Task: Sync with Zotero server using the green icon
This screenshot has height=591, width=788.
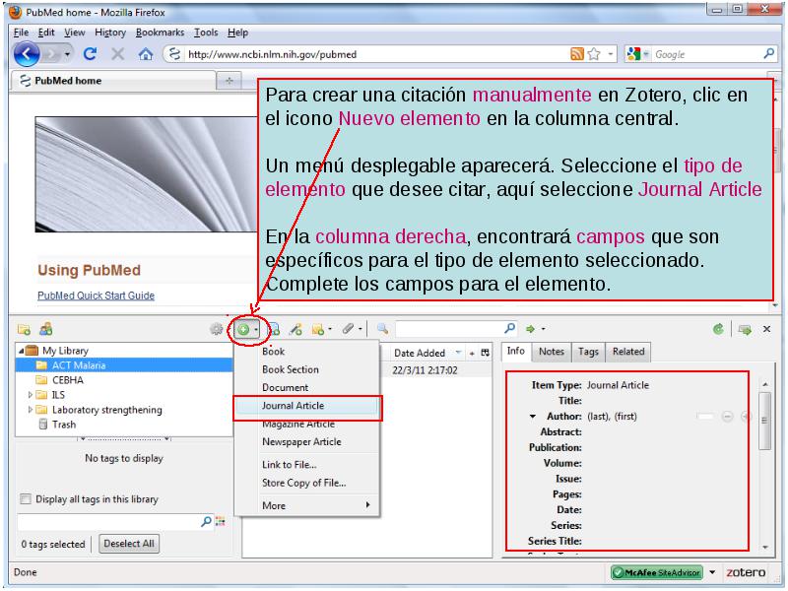Action: click(x=718, y=329)
